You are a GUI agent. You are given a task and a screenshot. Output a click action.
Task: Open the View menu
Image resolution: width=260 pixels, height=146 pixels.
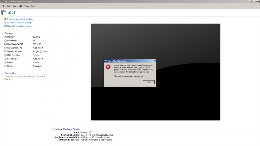14,6
